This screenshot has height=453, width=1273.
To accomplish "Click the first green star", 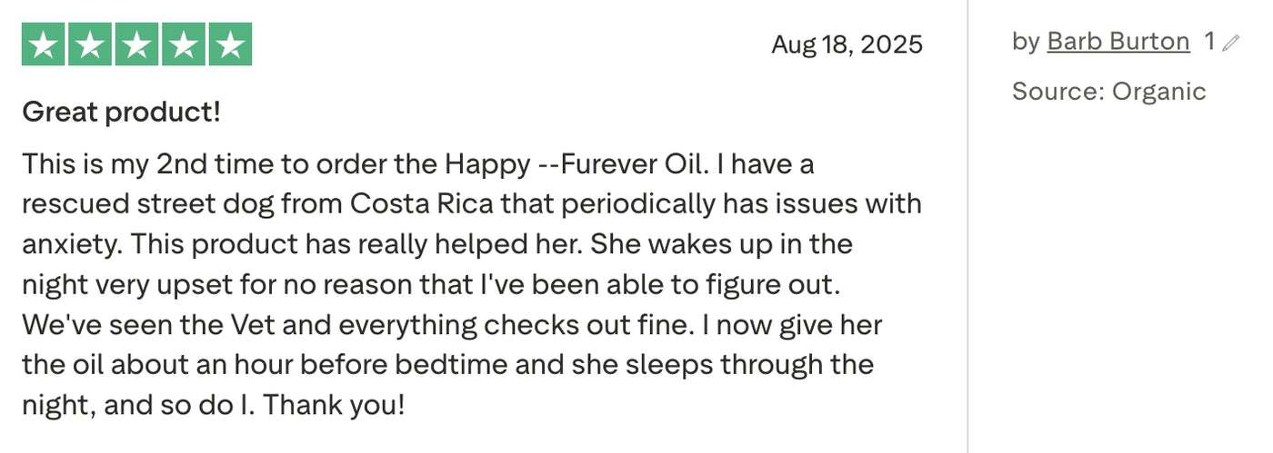I will (44, 44).
